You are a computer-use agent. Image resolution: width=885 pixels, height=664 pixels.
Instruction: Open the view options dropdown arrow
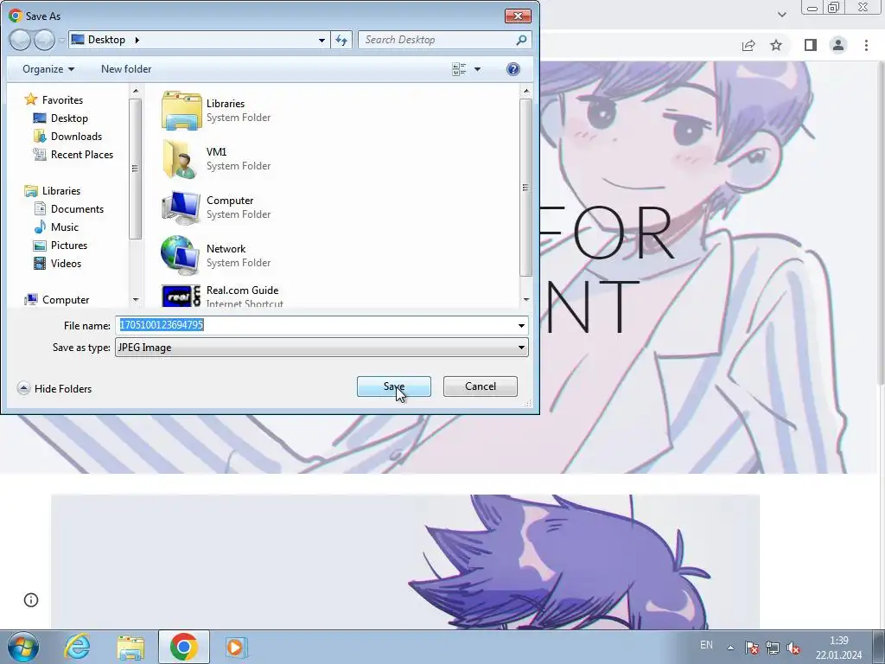[x=477, y=69]
